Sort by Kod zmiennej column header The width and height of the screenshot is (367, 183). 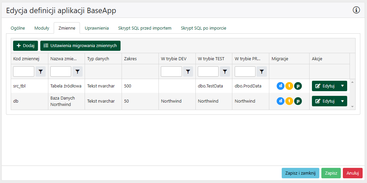pyautogui.click(x=30, y=59)
